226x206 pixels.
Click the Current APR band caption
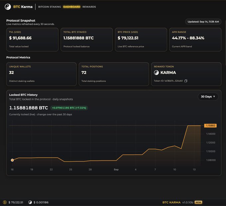pos(182,47)
